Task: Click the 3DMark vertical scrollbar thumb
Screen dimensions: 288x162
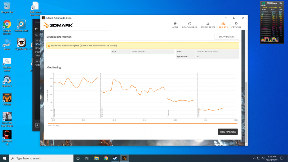Action: point(246,112)
